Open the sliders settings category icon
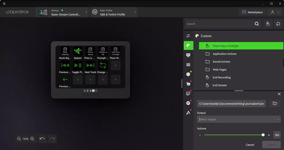This screenshot has width=284, height=150. tap(188, 36)
